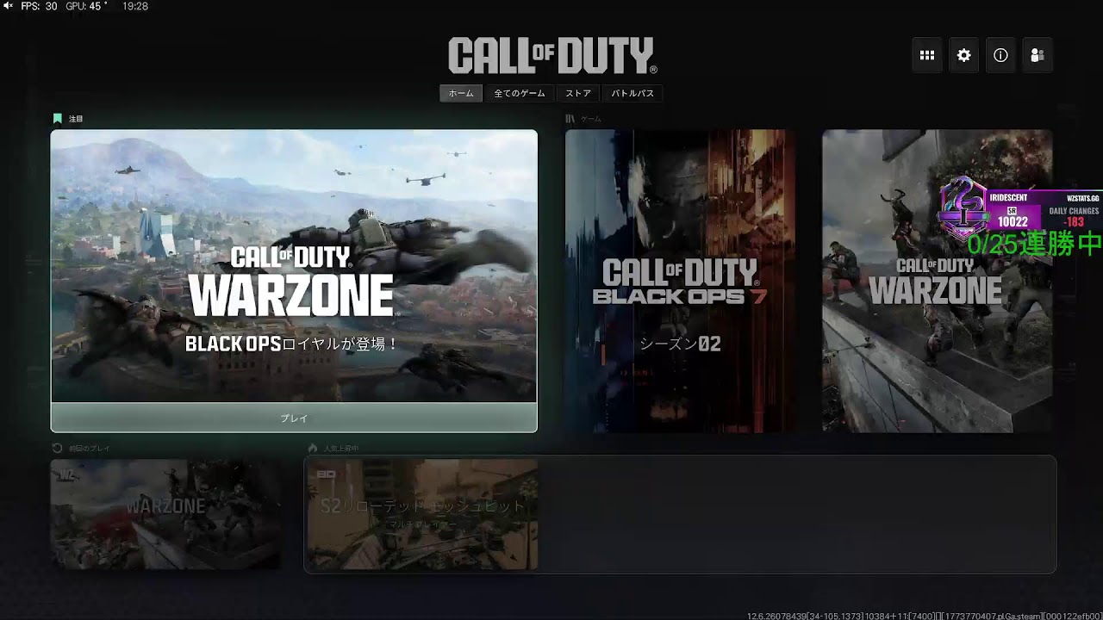Open the grid menu icon

click(x=927, y=55)
